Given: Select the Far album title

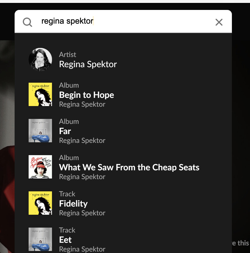Looking at the screenshot, I should pos(65,131).
